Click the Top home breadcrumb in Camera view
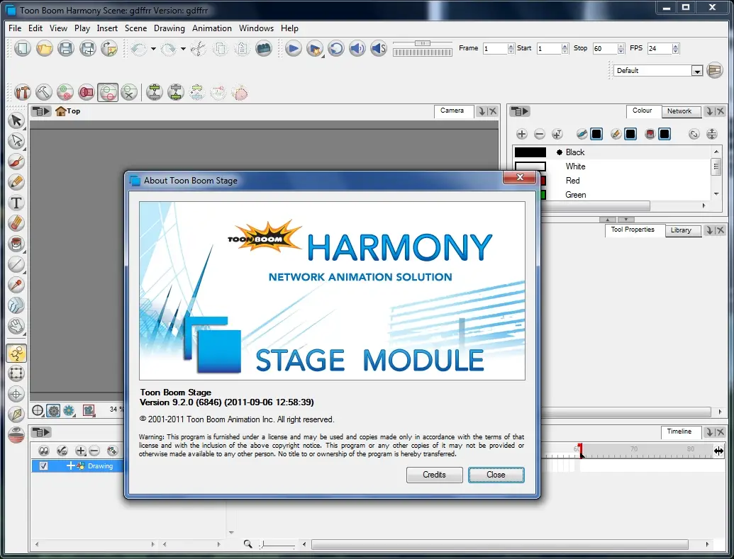This screenshot has width=734, height=559. pyautogui.click(x=68, y=111)
